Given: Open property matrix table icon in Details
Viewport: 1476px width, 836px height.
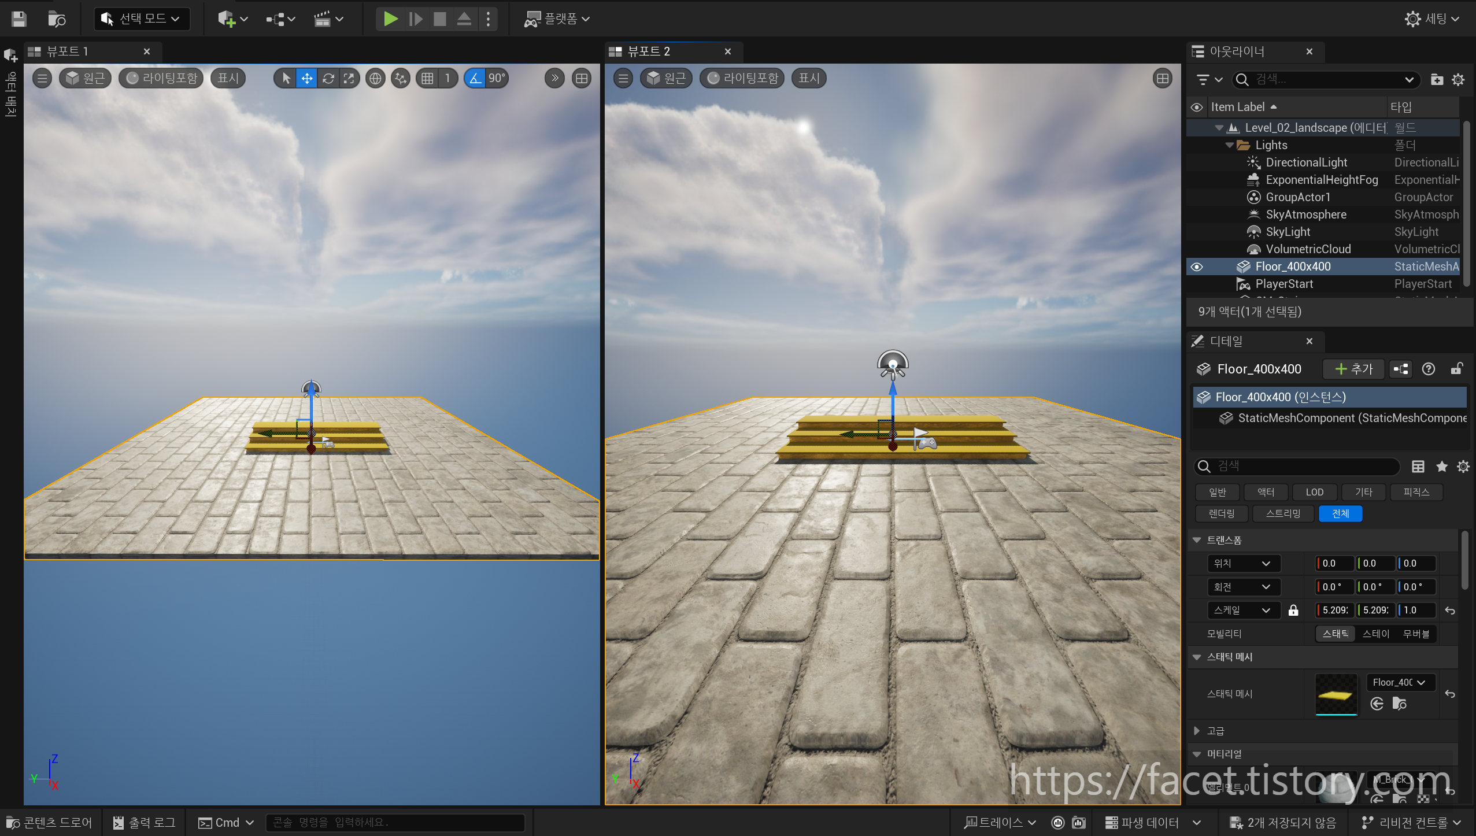Looking at the screenshot, I should pyautogui.click(x=1418, y=467).
